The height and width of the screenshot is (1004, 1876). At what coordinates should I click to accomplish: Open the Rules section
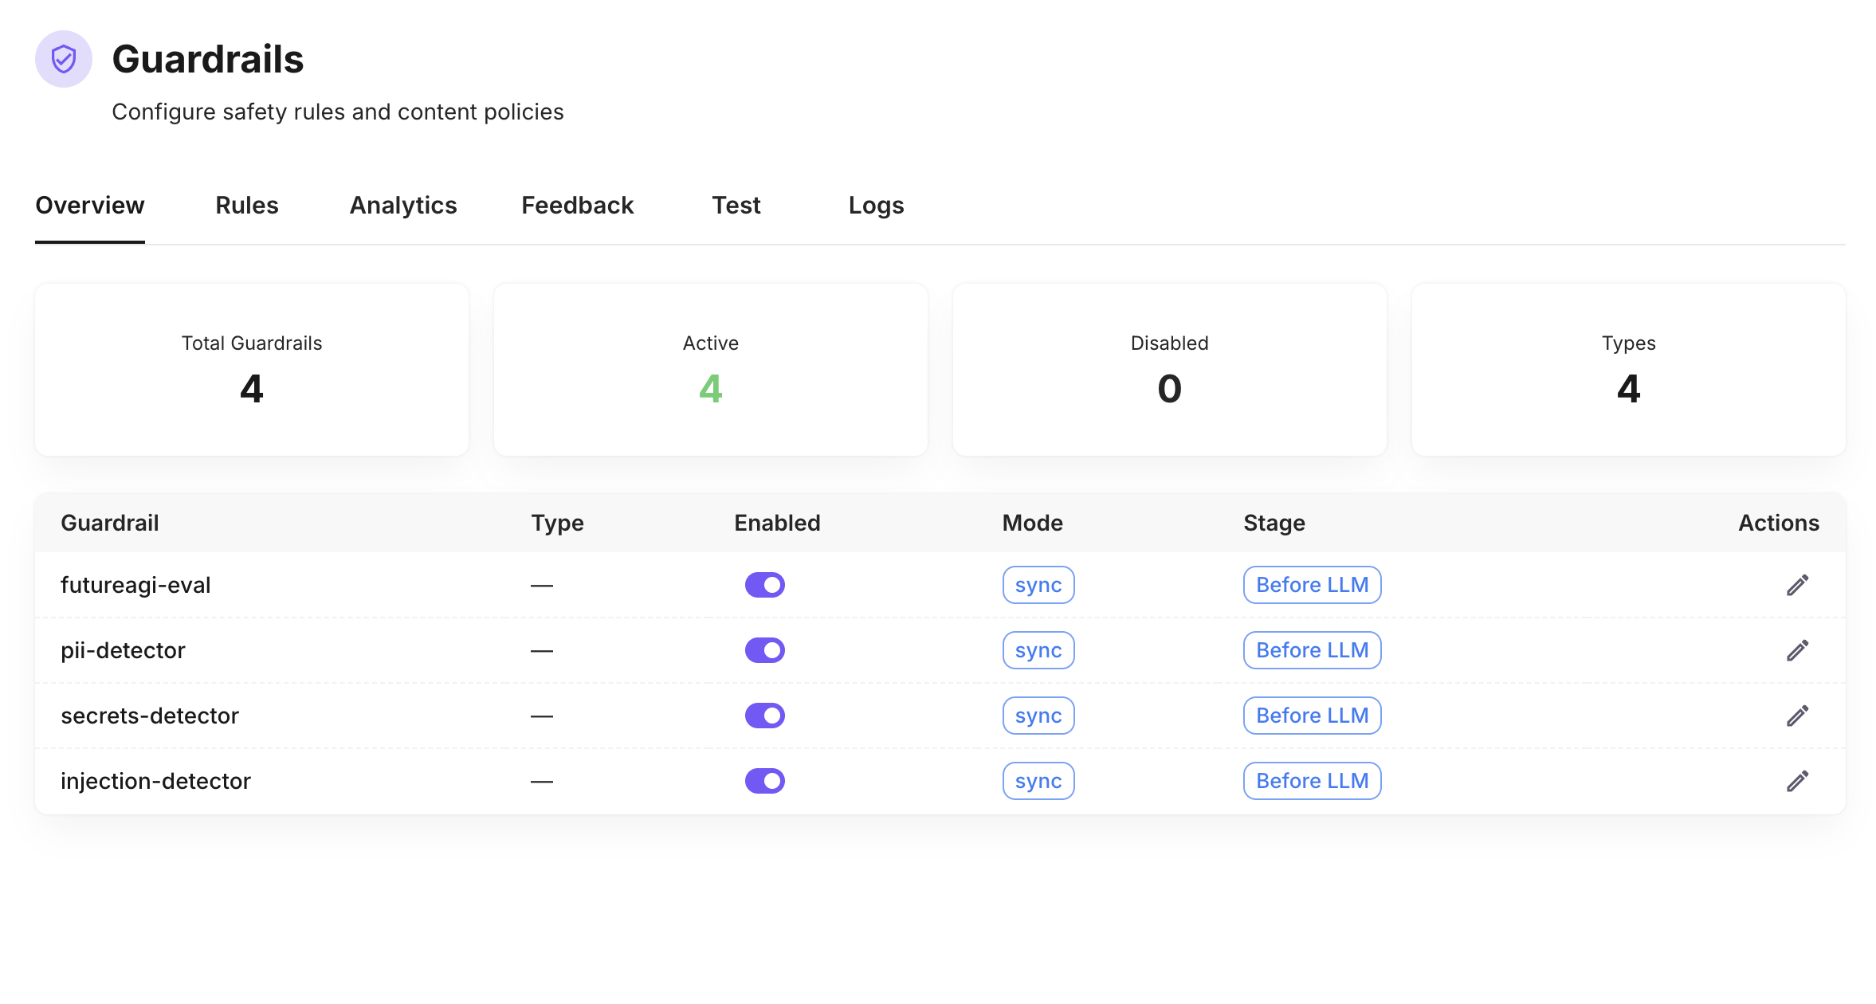(x=246, y=206)
